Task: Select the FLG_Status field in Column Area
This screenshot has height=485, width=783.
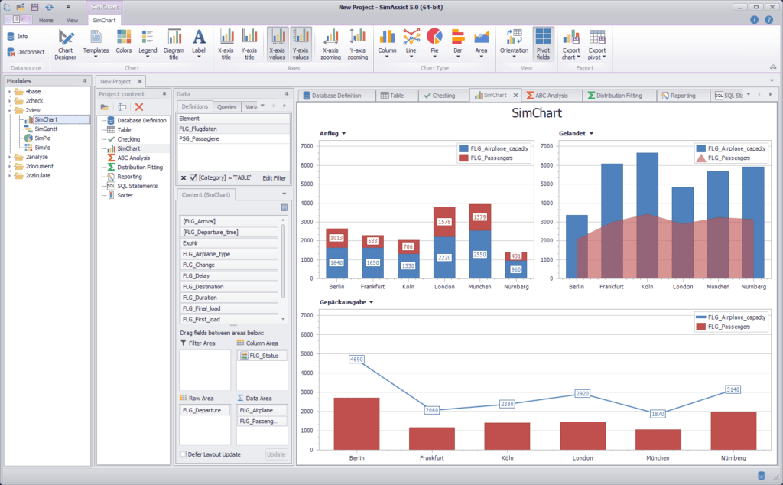Action: 263,356
